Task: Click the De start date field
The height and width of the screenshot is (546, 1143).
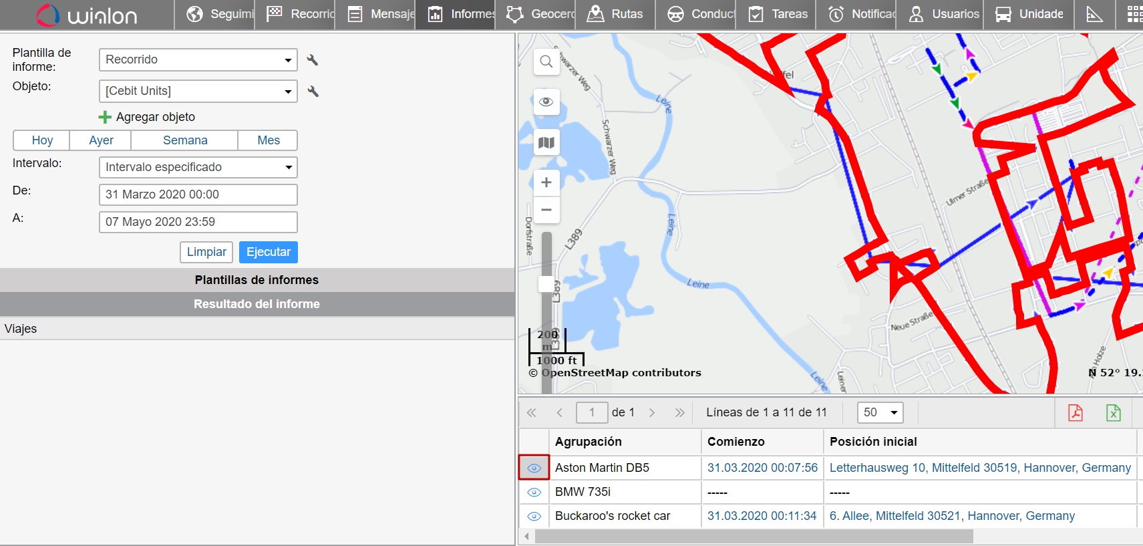Action: [x=198, y=194]
